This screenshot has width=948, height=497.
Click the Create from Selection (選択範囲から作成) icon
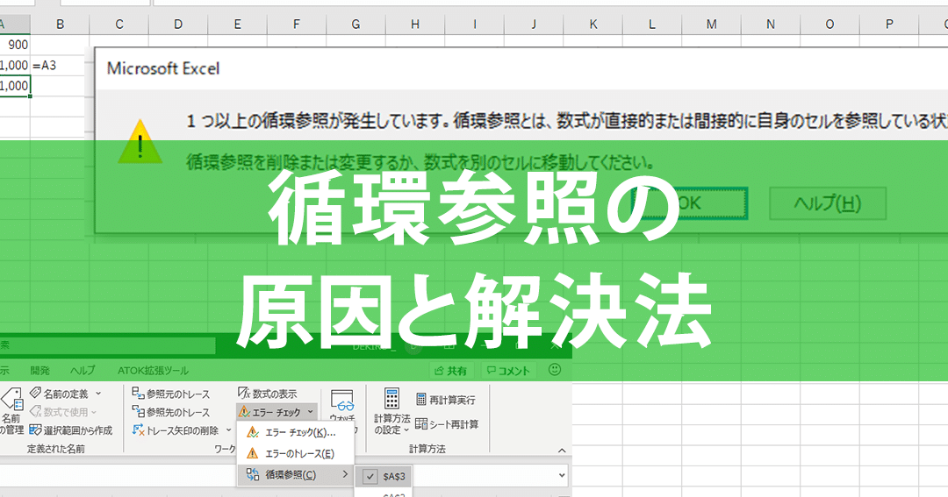point(36,430)
